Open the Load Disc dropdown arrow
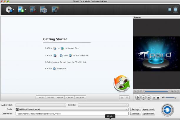Viewport: 180px width, 120px height. click(x=14, y=10)
